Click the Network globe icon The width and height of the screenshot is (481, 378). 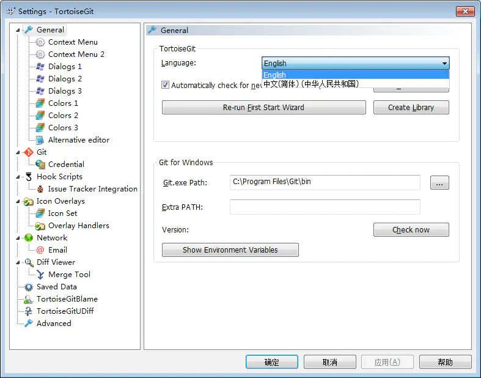point(28,238)
